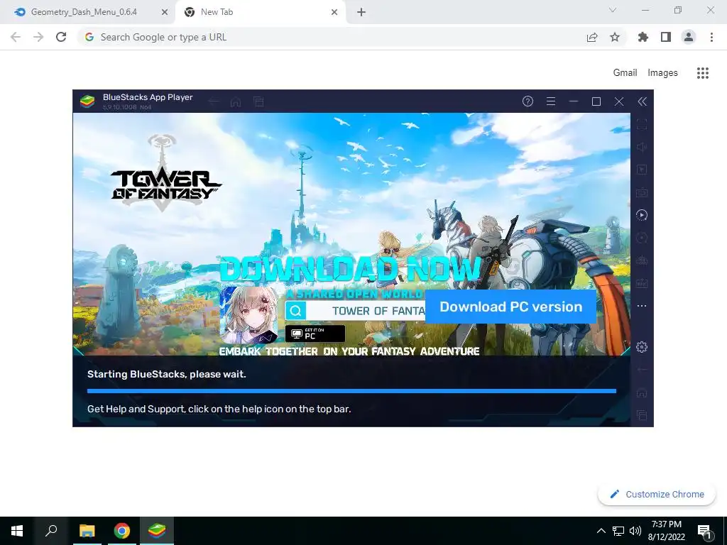Click the back arrow in BlueStacks title bar
This screenshot has width=727, height=545.
click(213, 101)
